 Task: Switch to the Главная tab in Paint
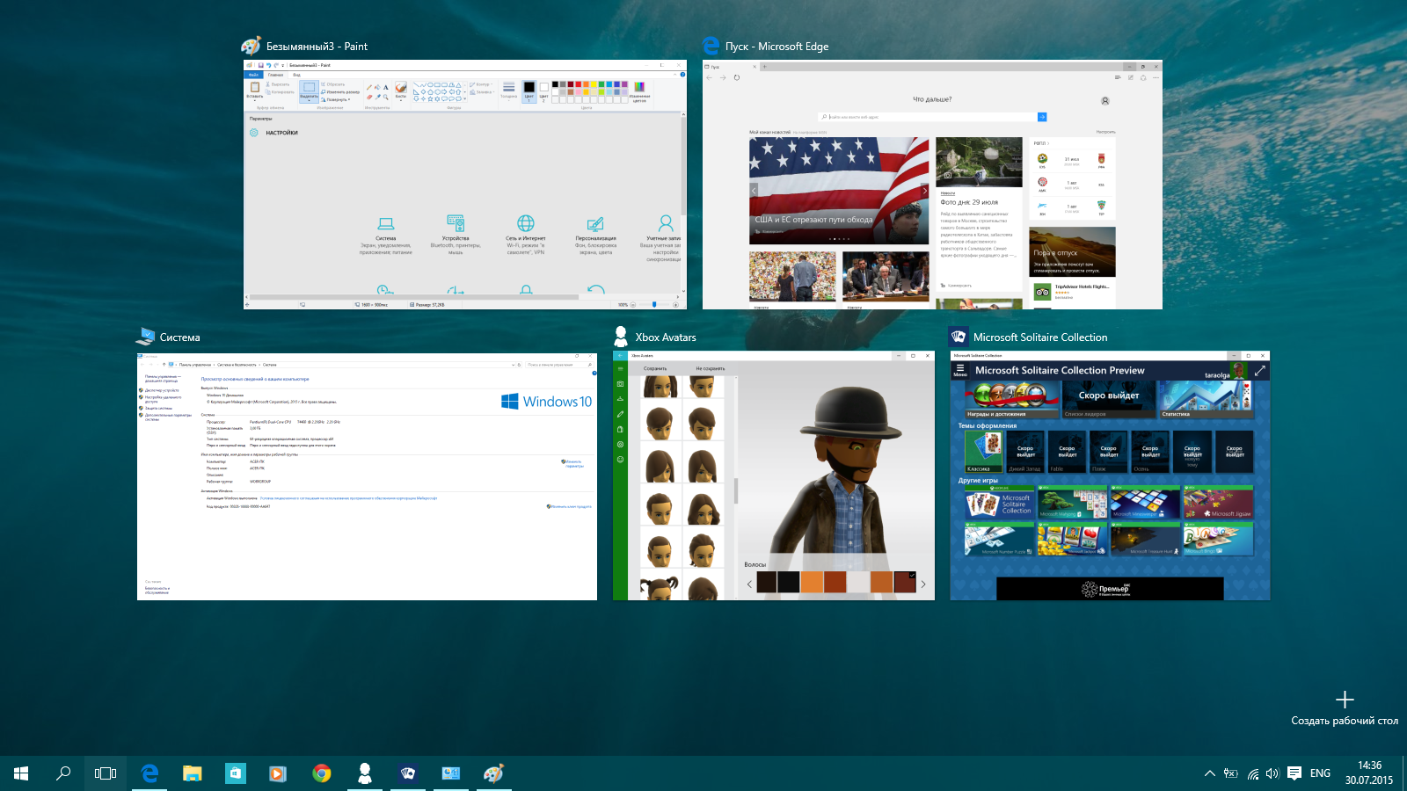[275, 75]
